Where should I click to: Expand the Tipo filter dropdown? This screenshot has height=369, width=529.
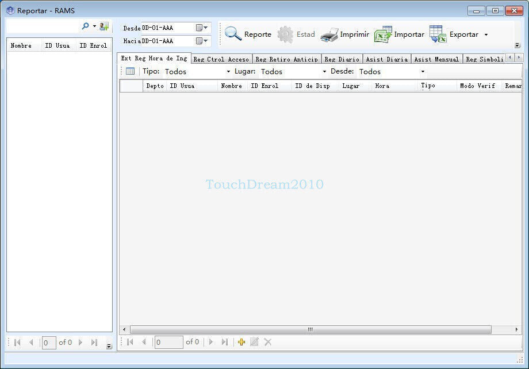tap(228, 72)
